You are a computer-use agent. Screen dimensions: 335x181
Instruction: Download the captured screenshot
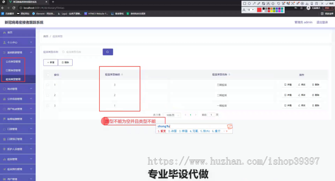tap(307, 4)
